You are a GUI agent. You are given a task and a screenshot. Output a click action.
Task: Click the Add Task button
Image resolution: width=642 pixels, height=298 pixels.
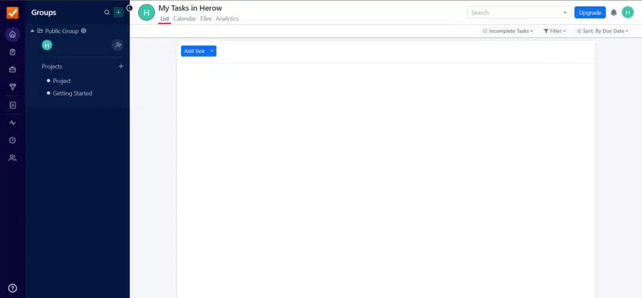pyautogui.click(x=194, y=51)
